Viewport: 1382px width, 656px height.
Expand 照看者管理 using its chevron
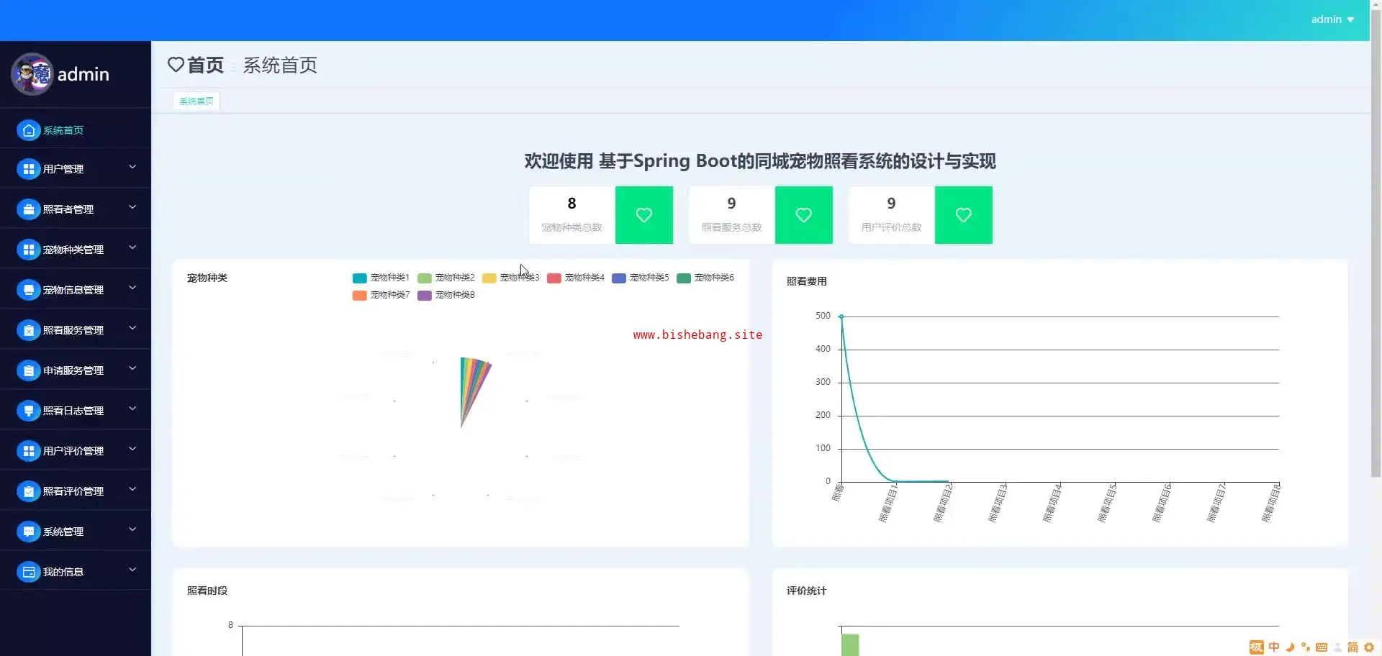pyautogui.click(x=132, y=208)
